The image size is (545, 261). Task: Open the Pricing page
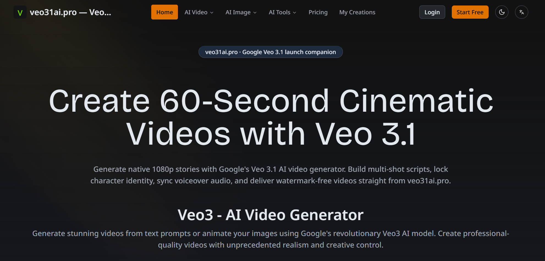tap(318, 12)
